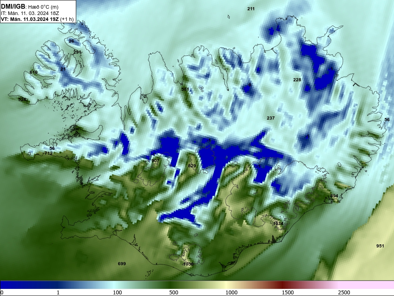Select the 'Hæð 0°C (m)' parameter text
This screenshot has width=394, height=296.
43,7
